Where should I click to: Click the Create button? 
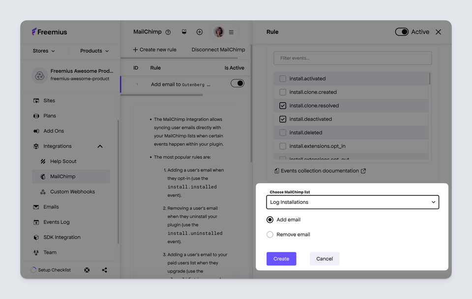[281, 259]
